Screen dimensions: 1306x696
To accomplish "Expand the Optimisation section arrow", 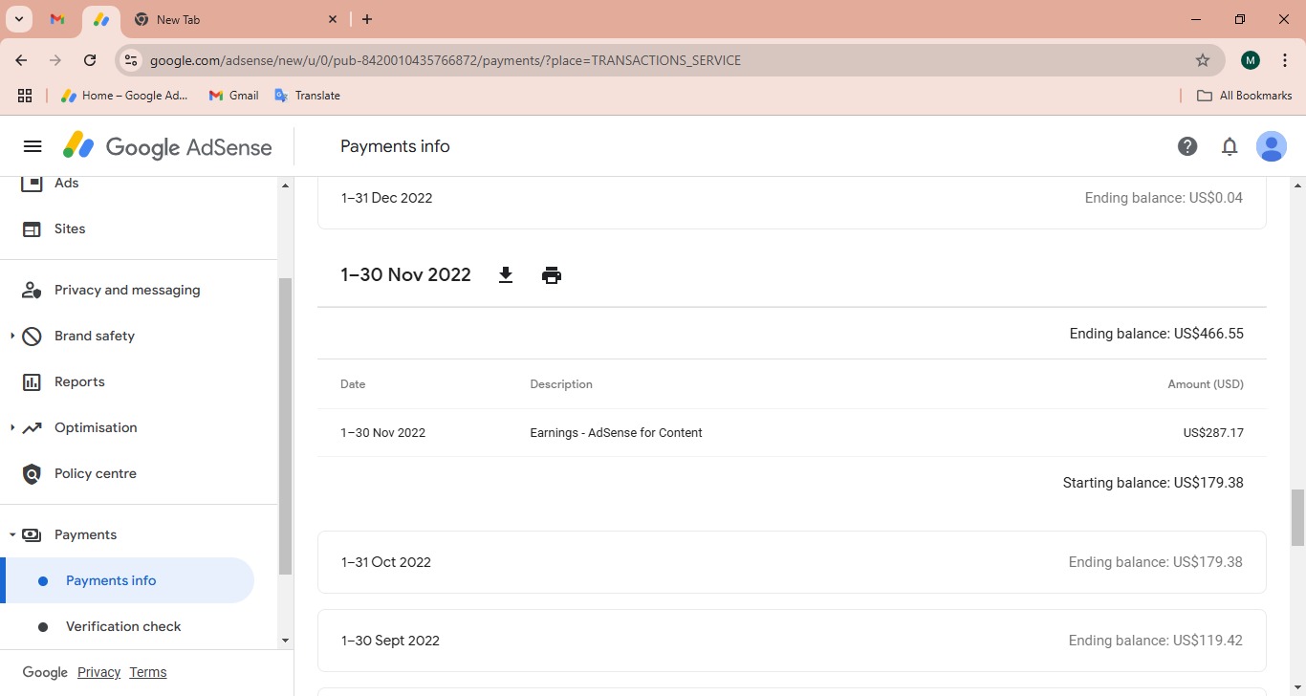I will (x=12, y=427).
